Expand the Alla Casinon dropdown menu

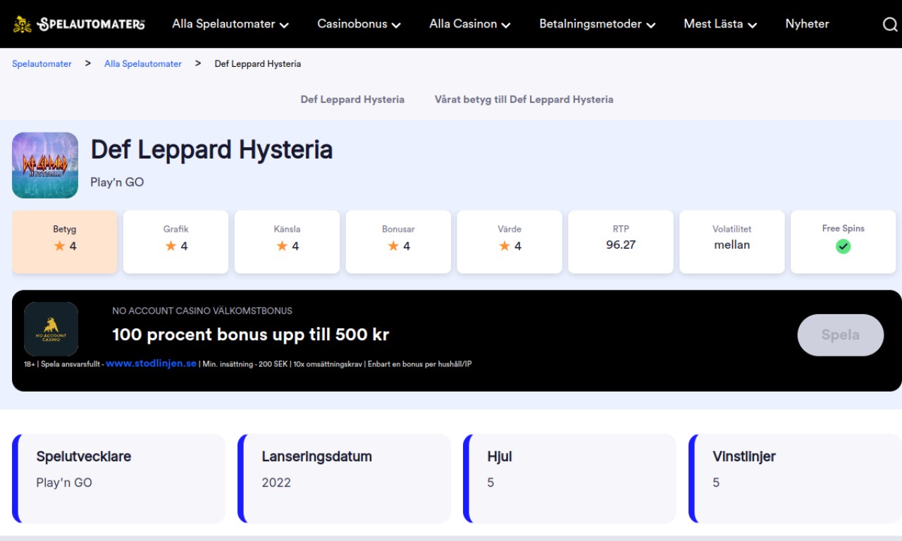coord(470,24)
